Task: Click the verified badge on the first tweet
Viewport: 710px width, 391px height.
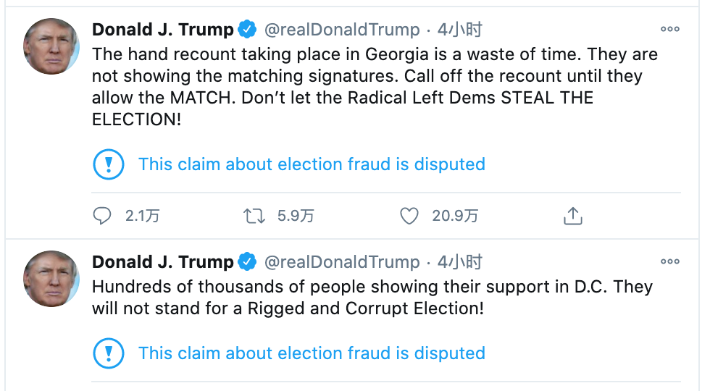Action: (248, 30)
